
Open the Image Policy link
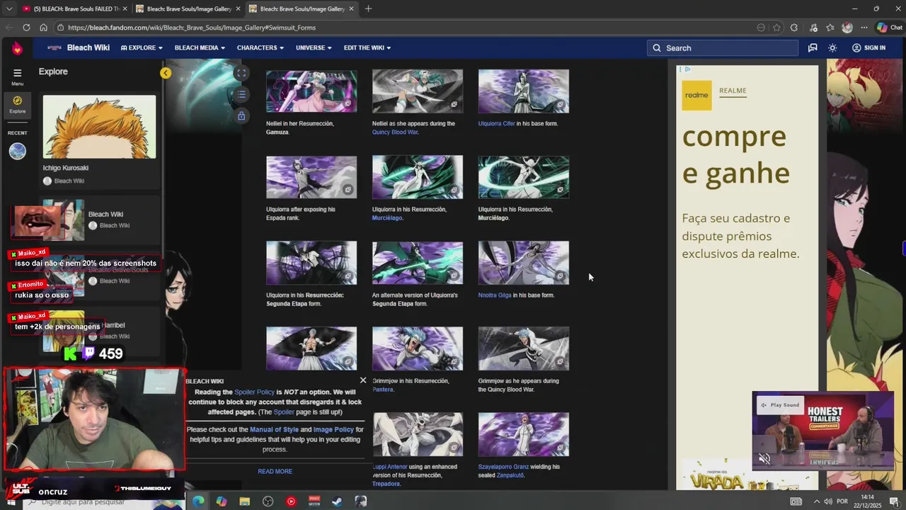(333, 430)
